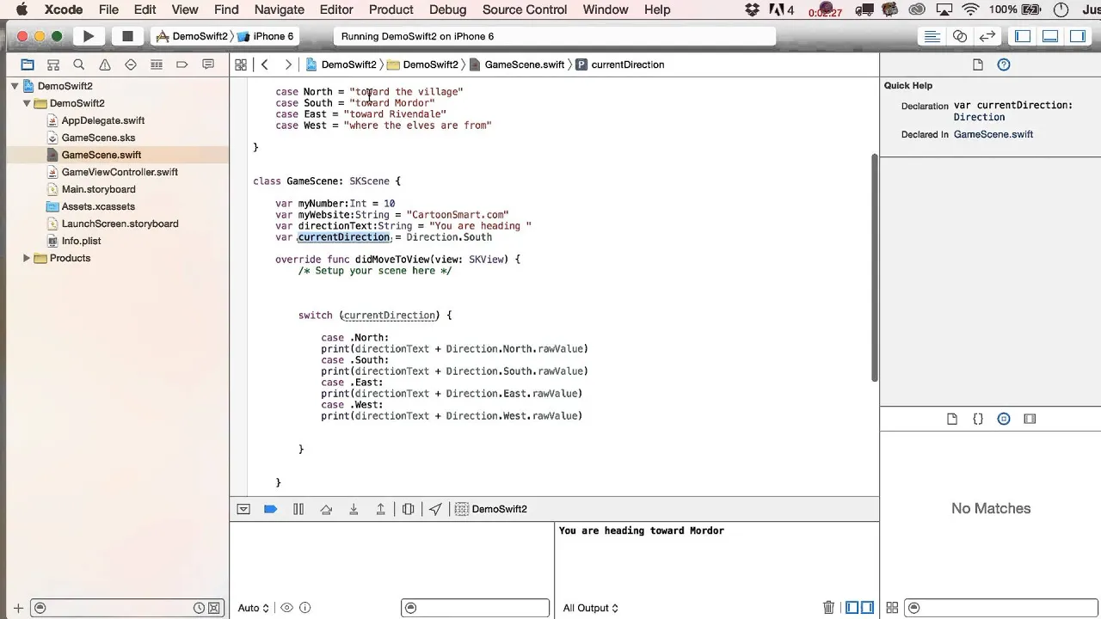Open the Project navigator folder icon
Viewport: 1101px width, 619px height.
click(x=28, y=64)
